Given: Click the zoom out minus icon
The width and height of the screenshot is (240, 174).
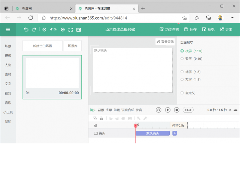Looking at the screenshot, I should pos(44,29).
